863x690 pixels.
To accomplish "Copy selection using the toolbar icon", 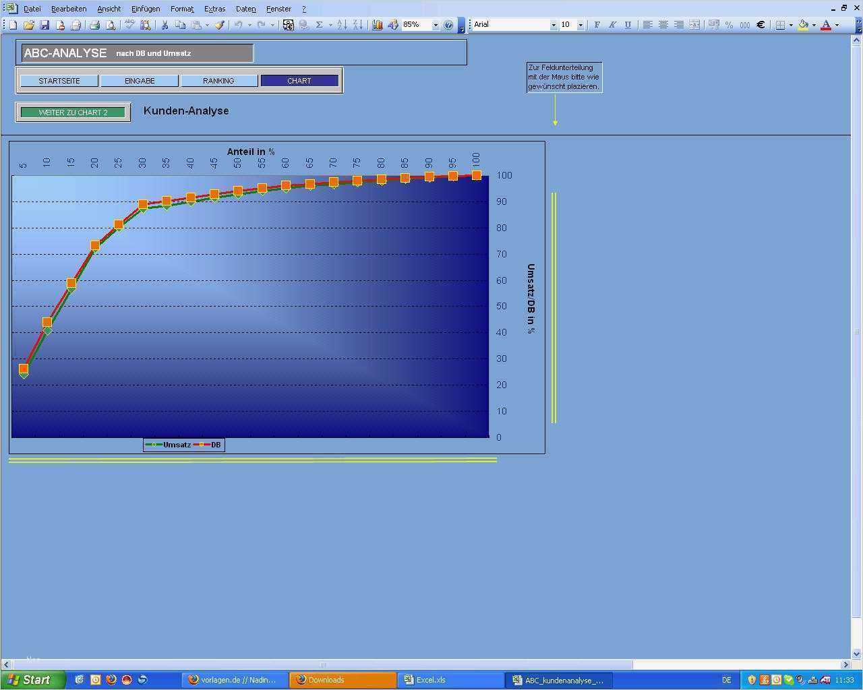I will click(180, 25).
